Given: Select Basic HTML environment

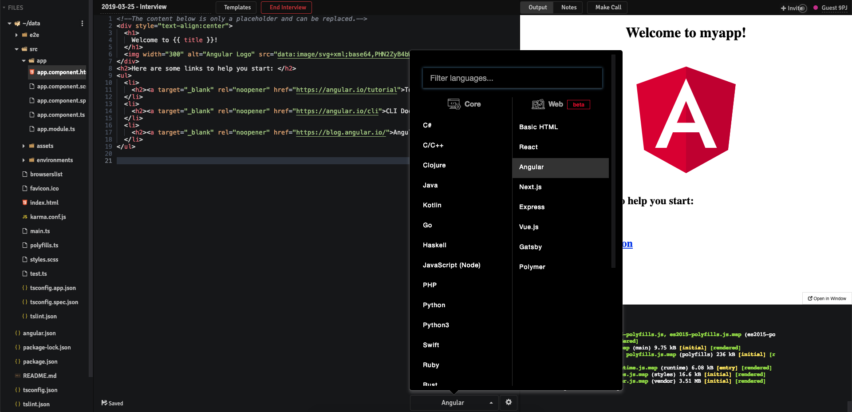Looking at the screenshot, I should pyautogui.click(x=560, y=127).
